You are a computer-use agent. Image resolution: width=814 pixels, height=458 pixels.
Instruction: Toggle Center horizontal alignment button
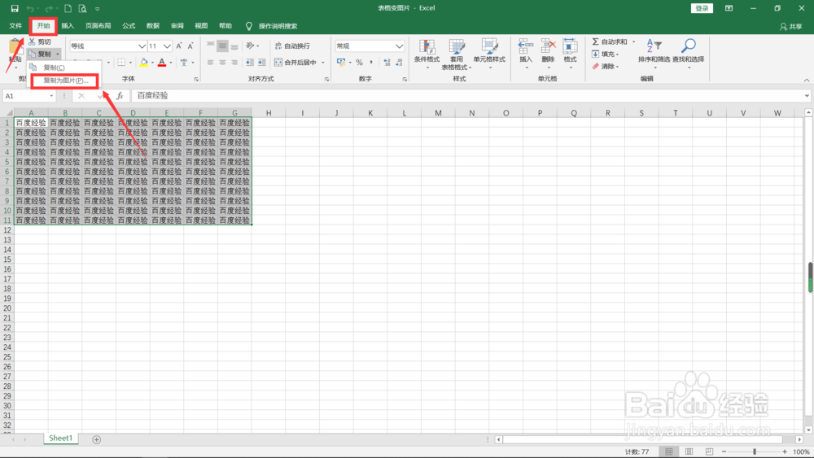pos(222,63)
